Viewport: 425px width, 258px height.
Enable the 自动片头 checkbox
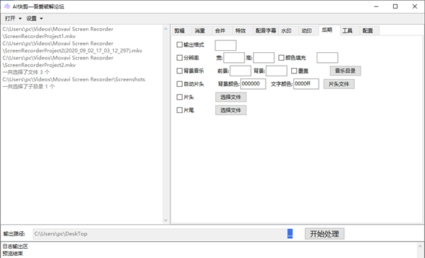coord(179,84)
